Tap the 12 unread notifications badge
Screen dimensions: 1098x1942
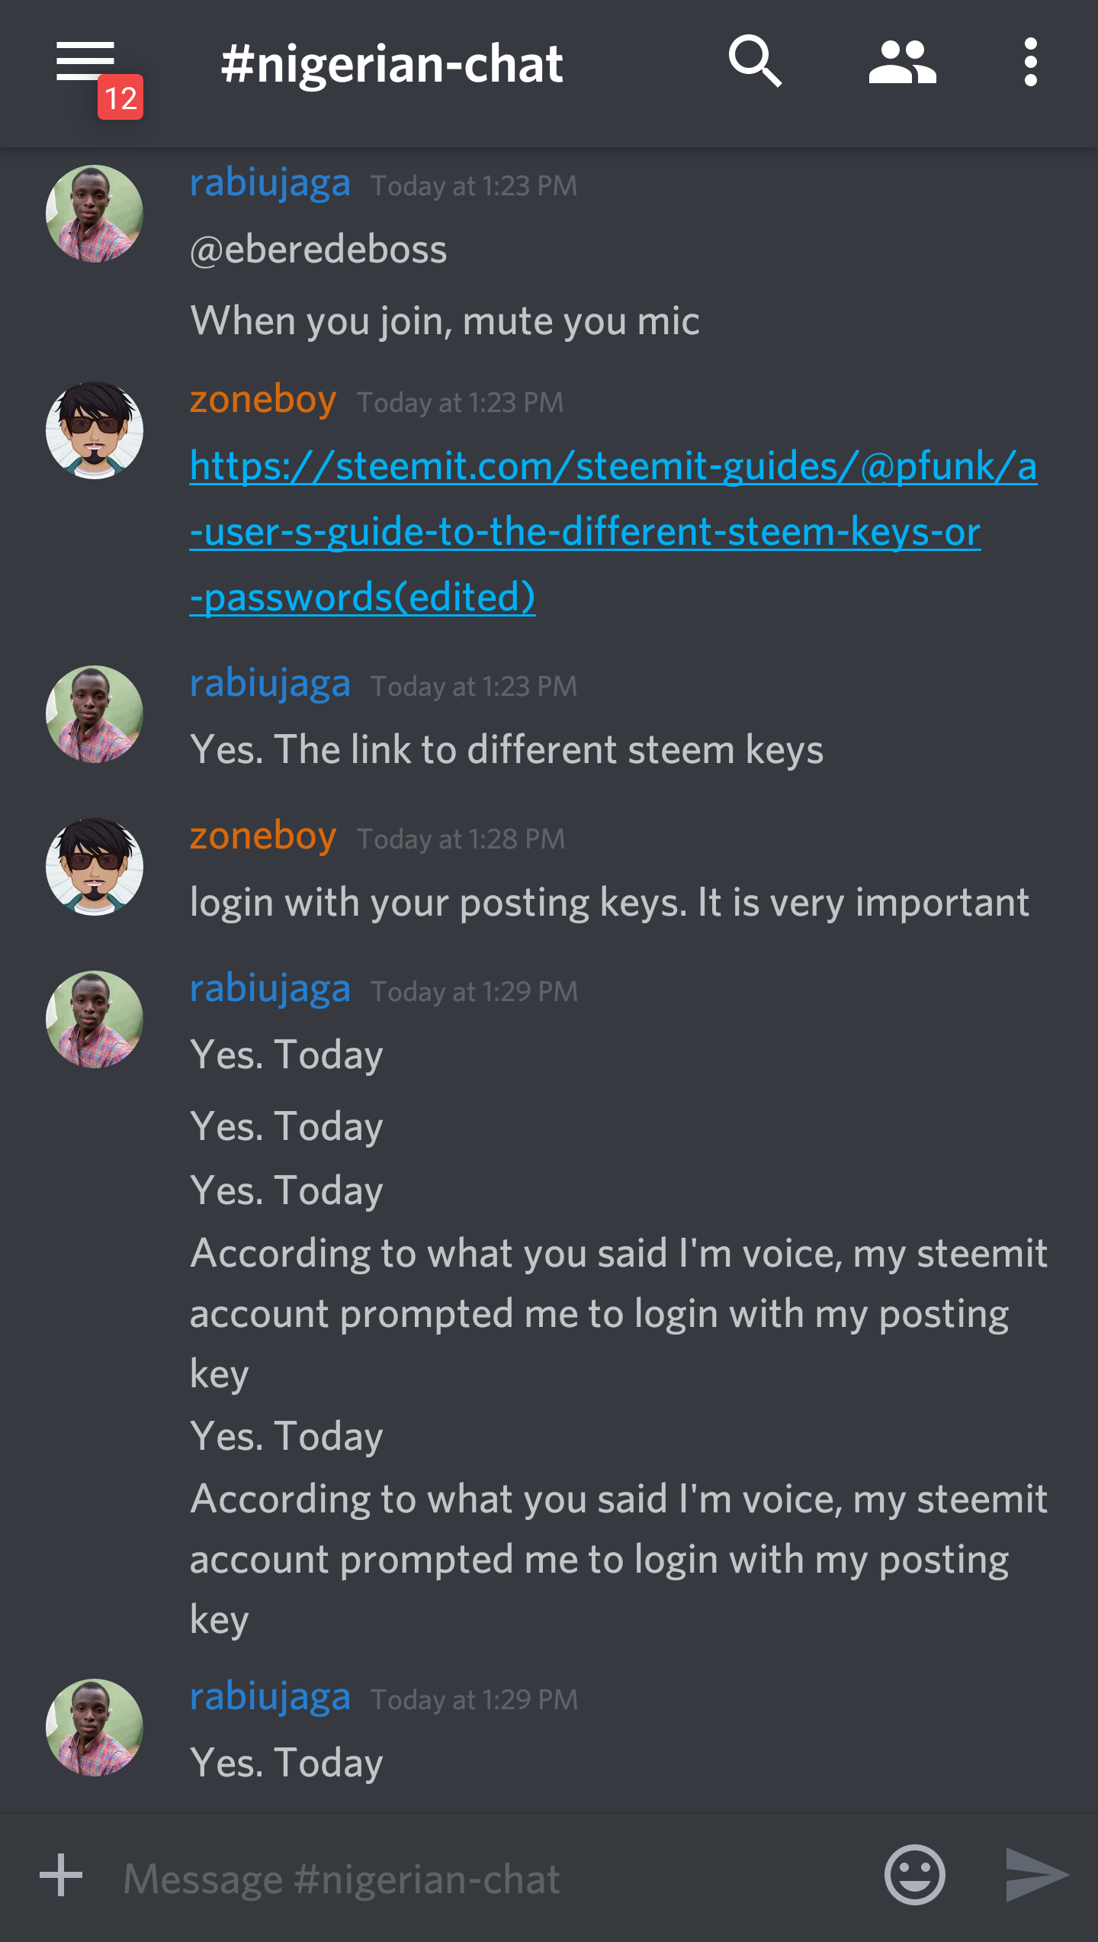(x=120, y=98)
